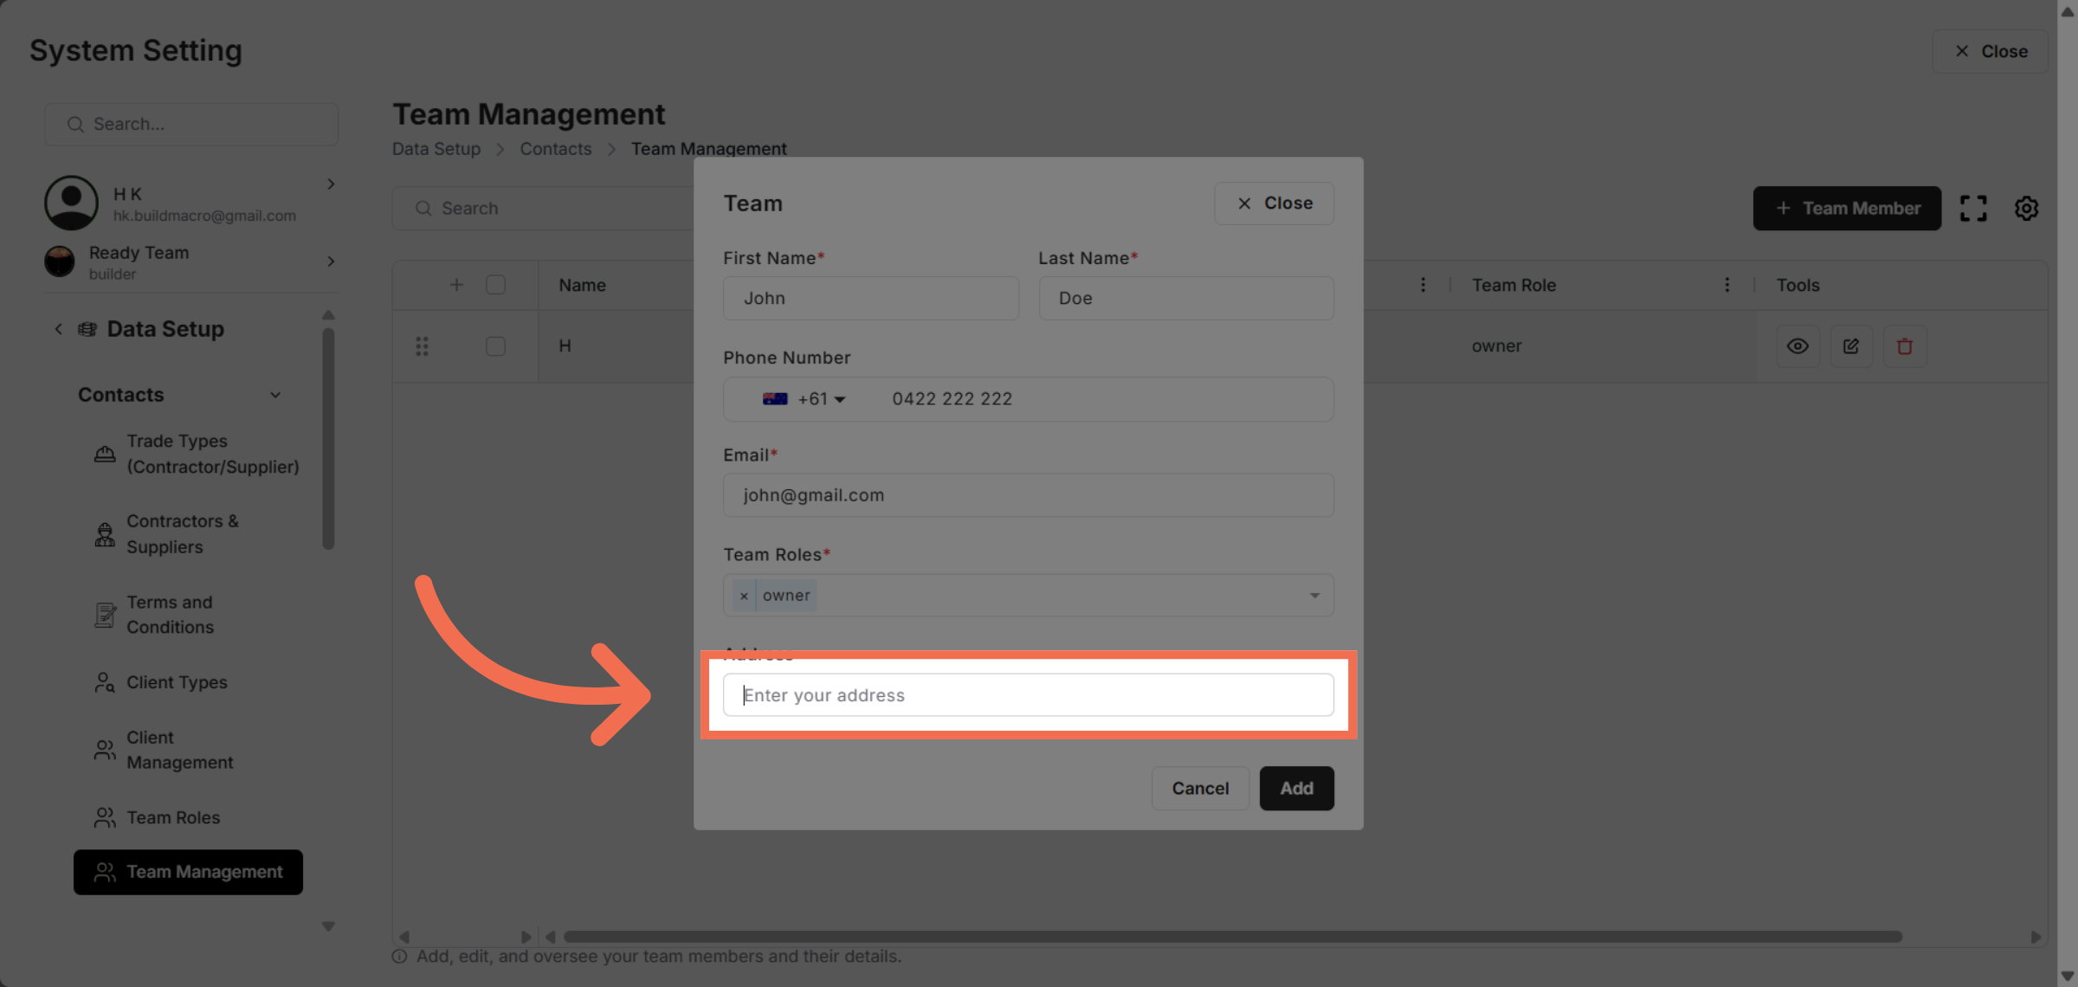Click inside the Enter your address field
Screen dimensions: 2078x987
point(1028,694)
